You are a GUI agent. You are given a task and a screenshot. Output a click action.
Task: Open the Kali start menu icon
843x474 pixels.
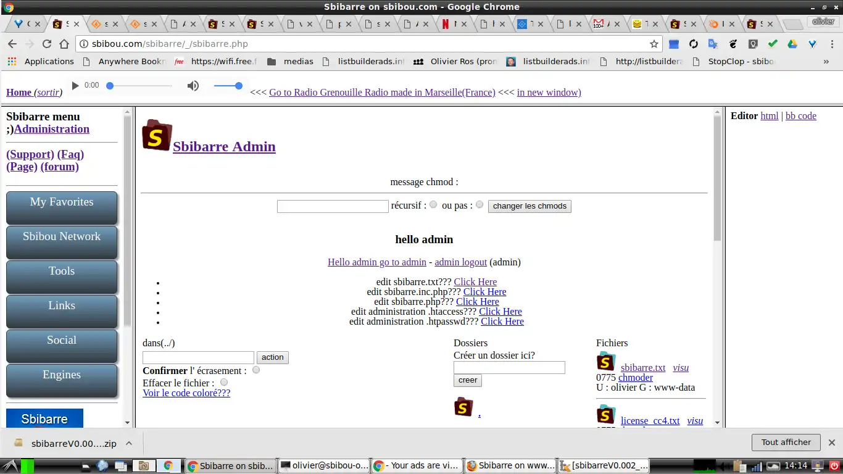click(10, 466)
